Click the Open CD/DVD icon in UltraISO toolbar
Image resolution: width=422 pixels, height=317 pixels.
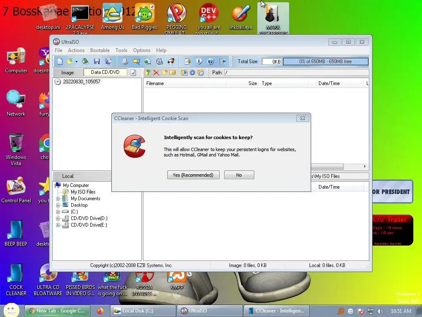click(85, 62)
